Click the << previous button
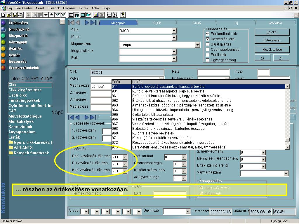This screenshot has height=224, width=299. pos(263,58)
